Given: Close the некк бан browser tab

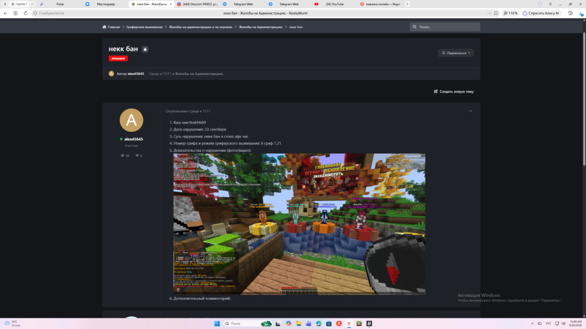Looking at the screenshot, I should [x=171, y=4].
